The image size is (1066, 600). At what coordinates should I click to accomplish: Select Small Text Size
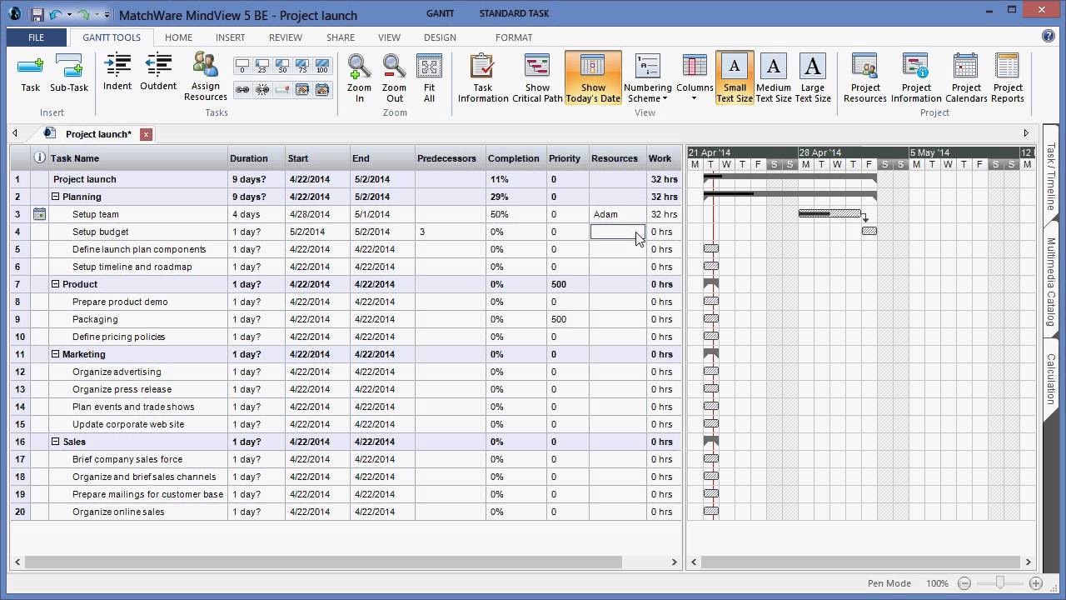coord(735,78)
